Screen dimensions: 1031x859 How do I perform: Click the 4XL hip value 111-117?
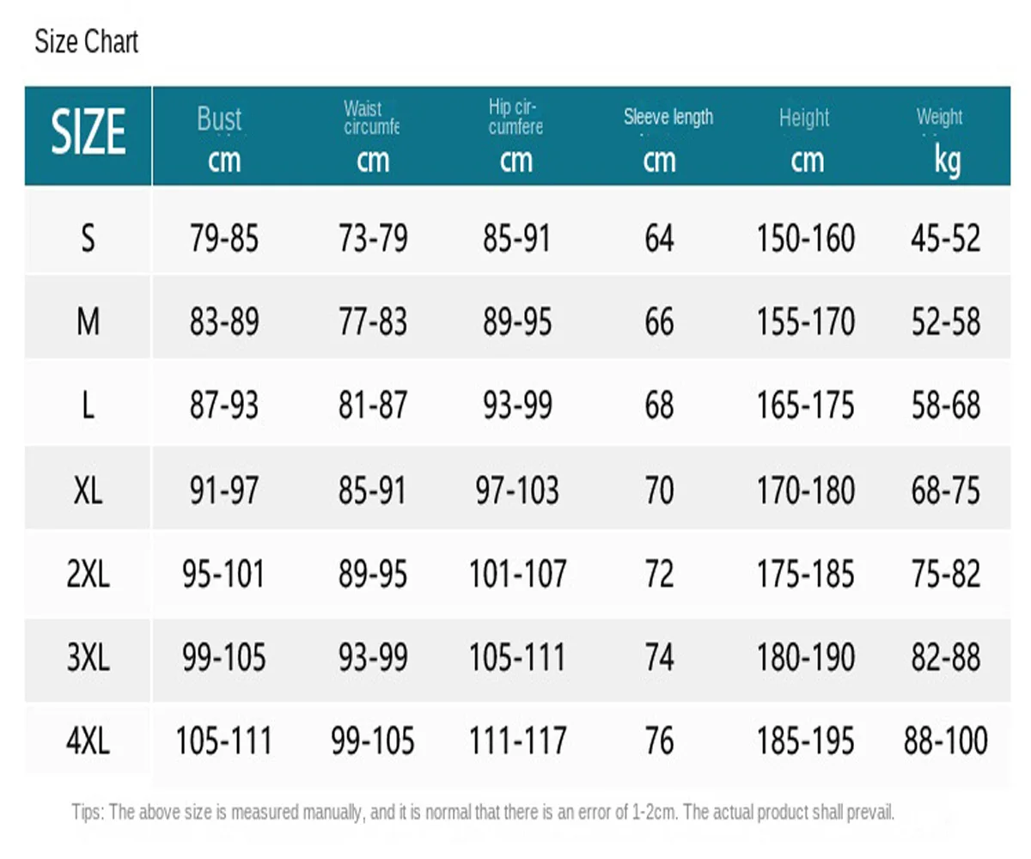click(x=517, y=740)
